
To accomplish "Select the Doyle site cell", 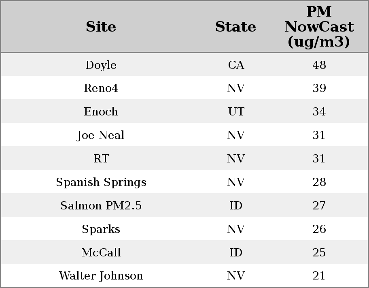I will (101, 65).
